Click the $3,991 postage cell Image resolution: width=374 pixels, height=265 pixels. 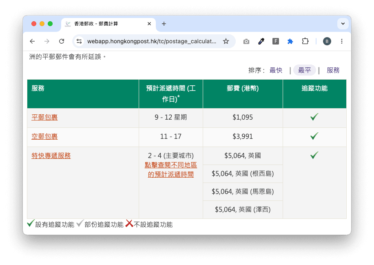(x=243, y=136)
